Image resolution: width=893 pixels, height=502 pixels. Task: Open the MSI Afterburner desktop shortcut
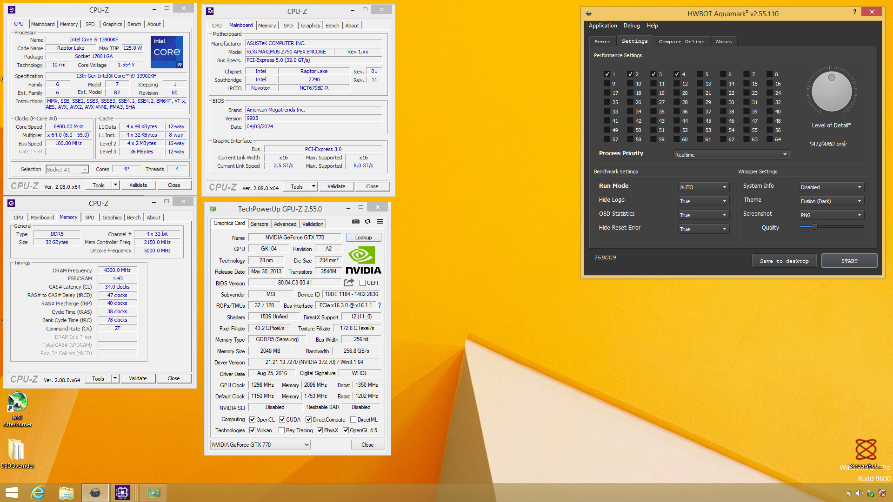17,409
